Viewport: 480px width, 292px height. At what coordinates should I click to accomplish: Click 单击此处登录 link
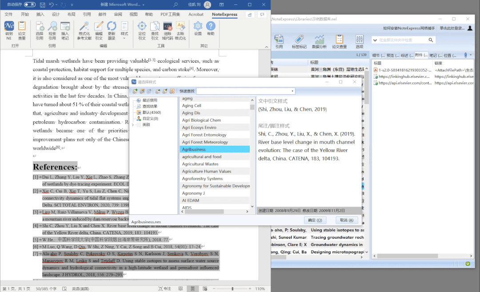click(x=452, y=28)
